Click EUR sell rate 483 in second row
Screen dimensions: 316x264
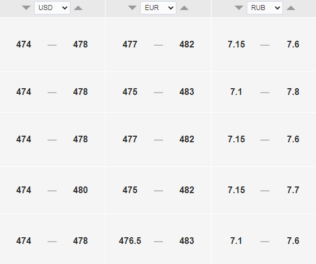[x=187, y=92]
